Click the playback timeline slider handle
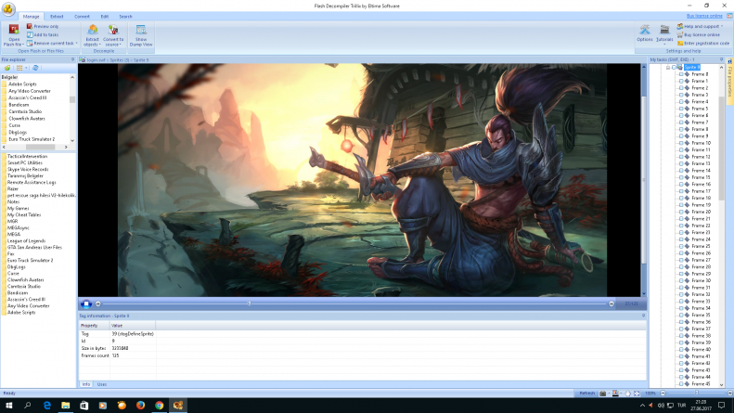Viewport: 734px width, 413px height. [249, 303]
